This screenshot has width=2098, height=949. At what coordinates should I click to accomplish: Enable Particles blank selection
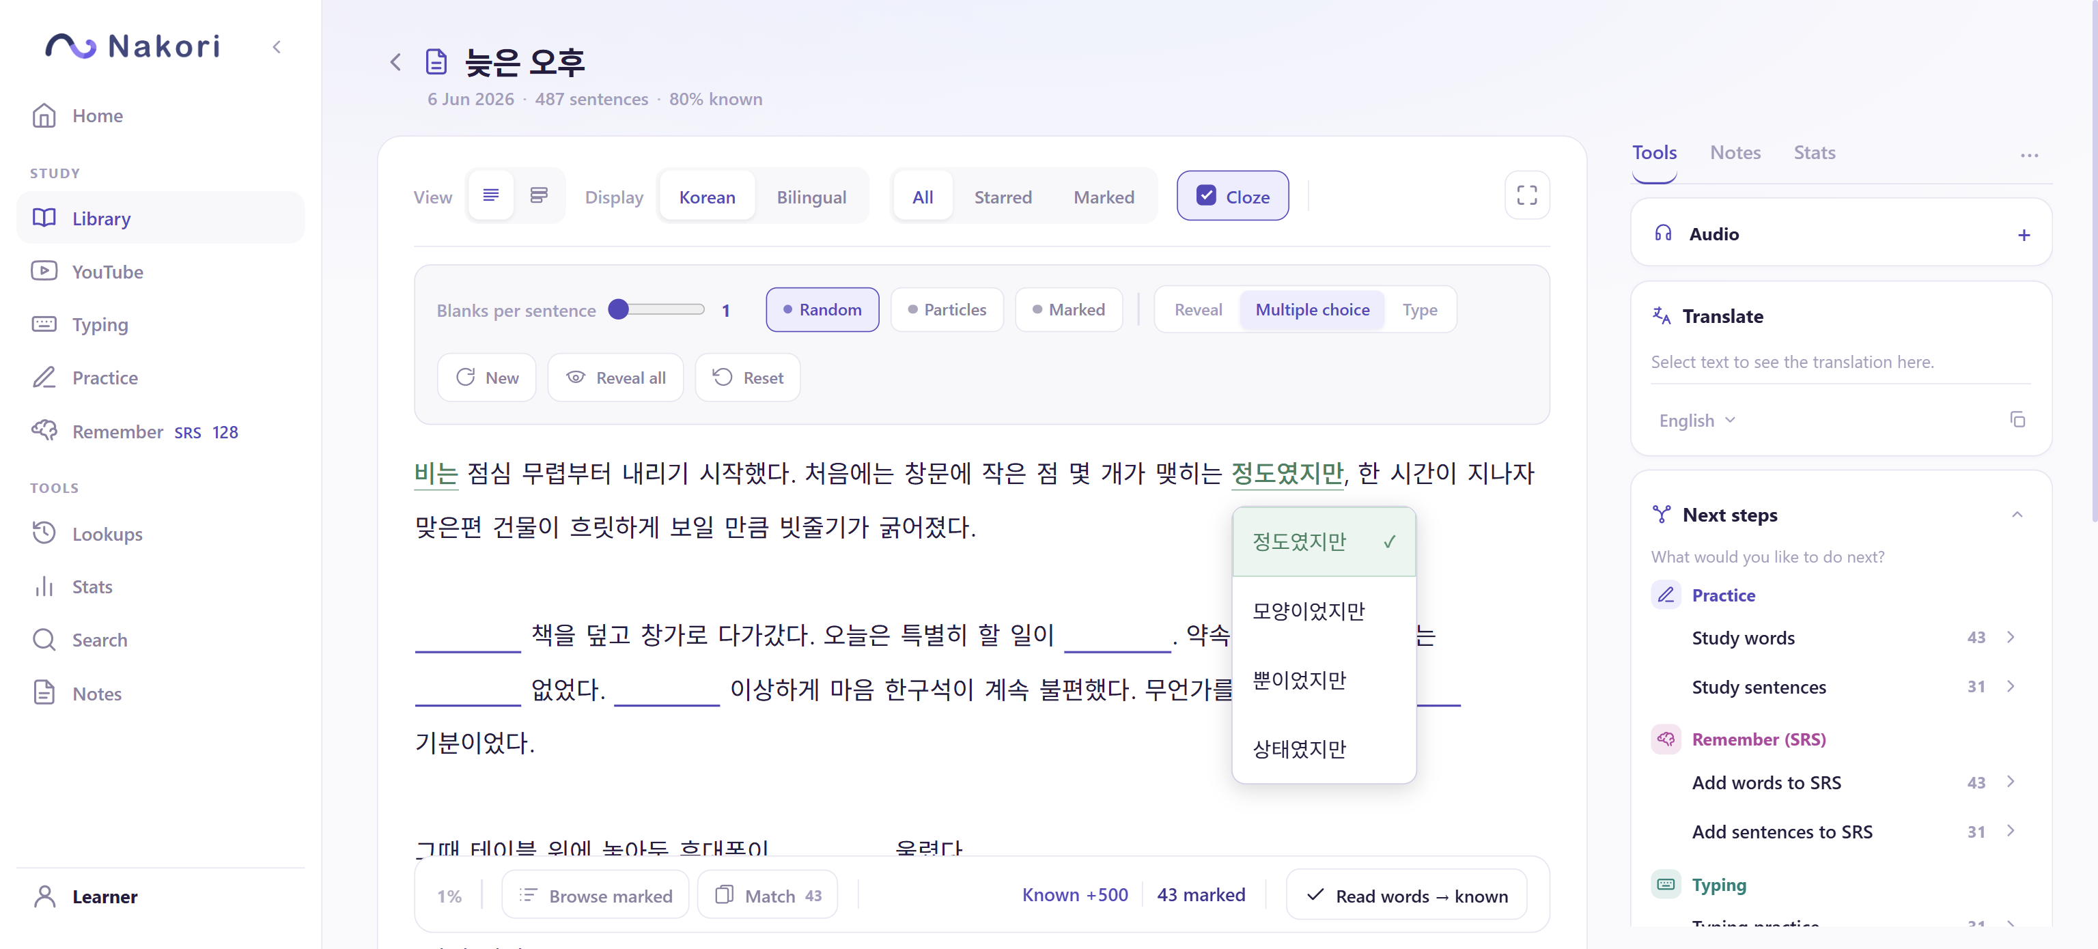pos(947,309)
